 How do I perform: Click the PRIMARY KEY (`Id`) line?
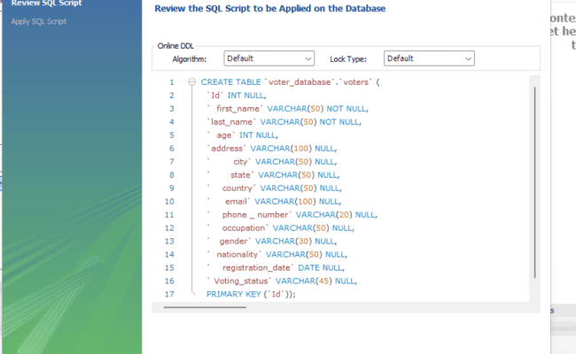251,294
